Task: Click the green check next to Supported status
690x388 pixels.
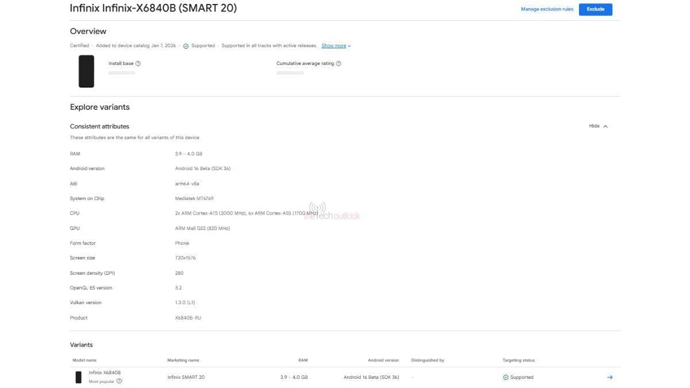Action: tap(505, 377)
